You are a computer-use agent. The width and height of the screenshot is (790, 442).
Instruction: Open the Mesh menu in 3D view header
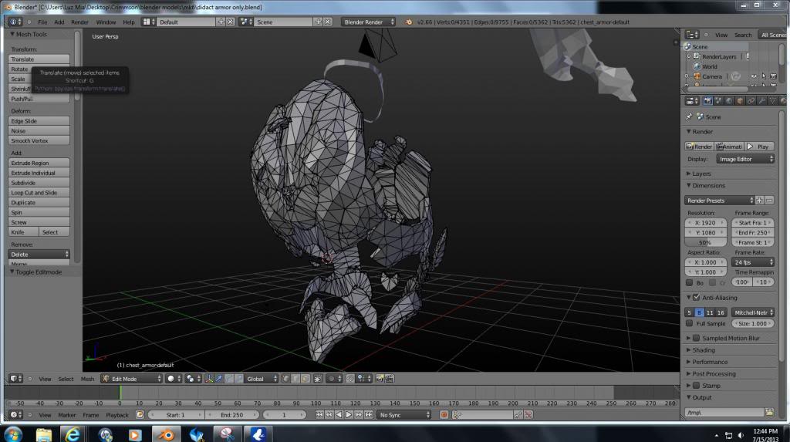[87, 379]
